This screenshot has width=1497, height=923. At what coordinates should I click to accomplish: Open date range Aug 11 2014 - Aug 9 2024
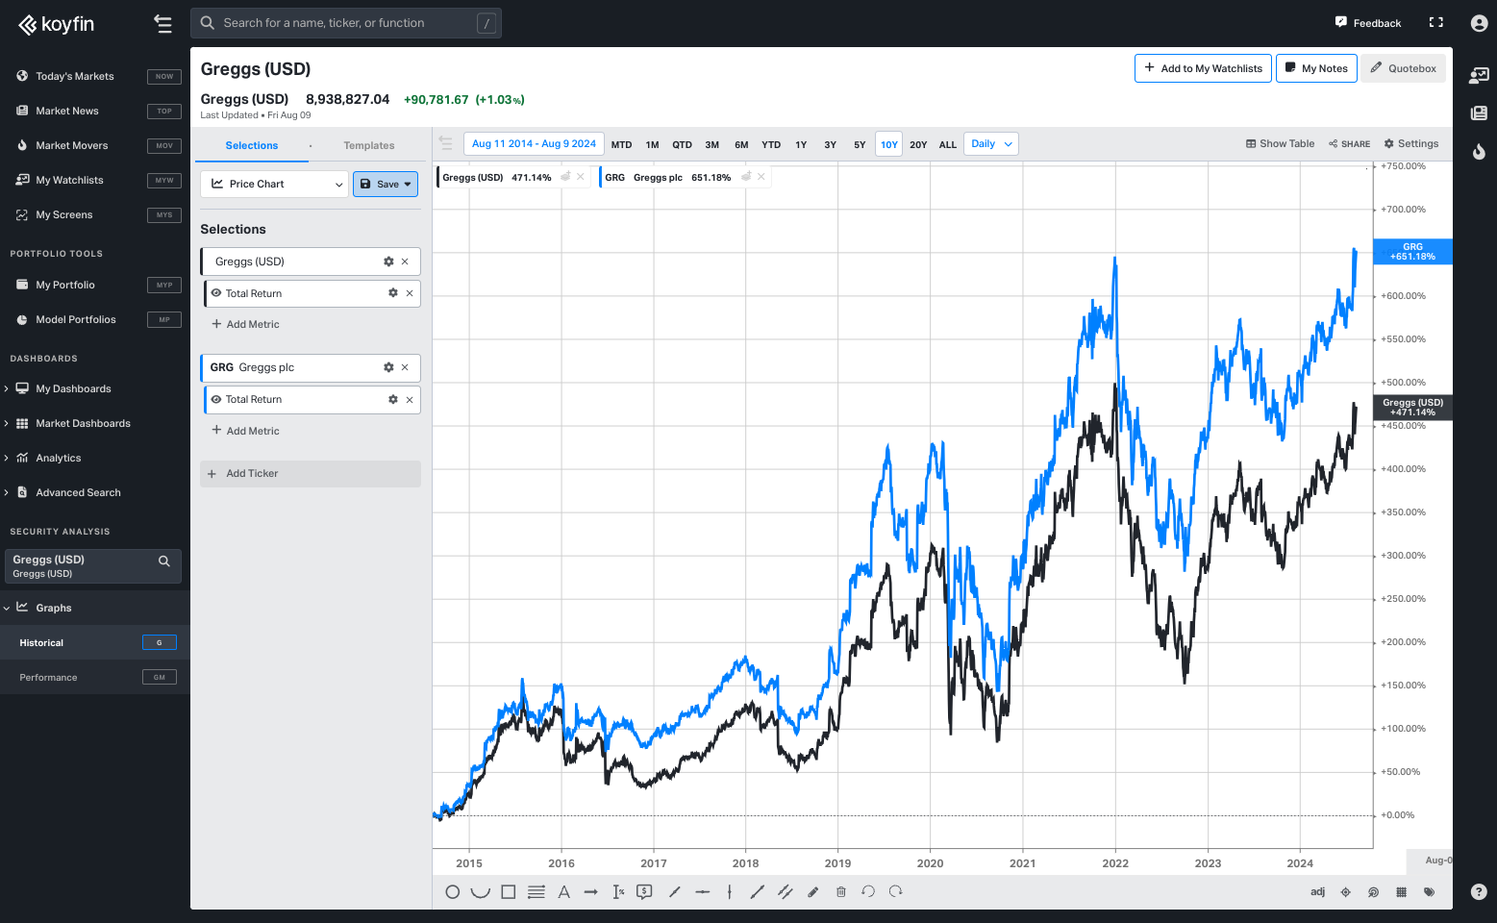coord(534,144)
